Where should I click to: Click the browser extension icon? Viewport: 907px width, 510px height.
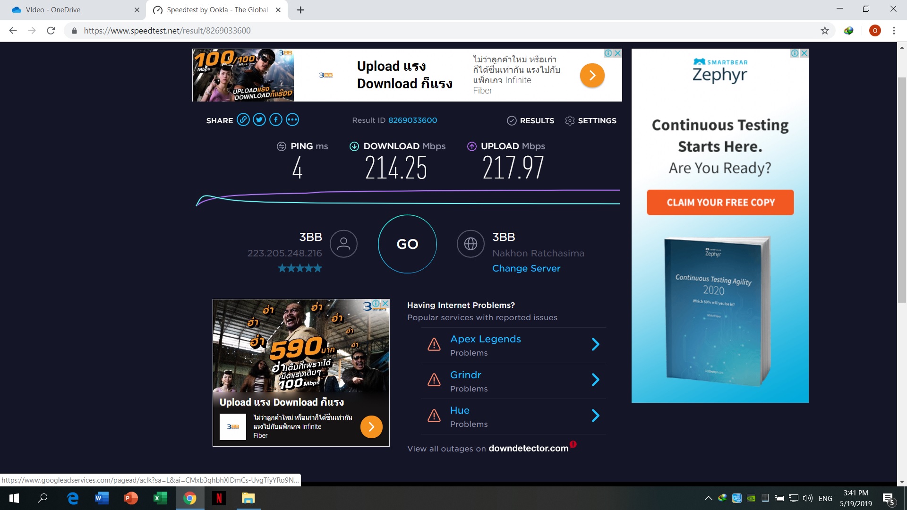click(849, 31)
